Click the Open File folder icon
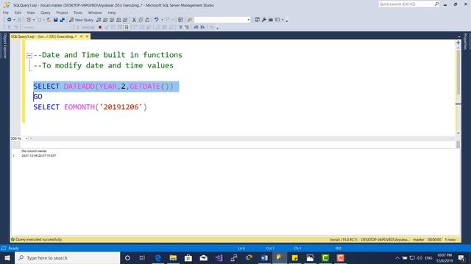This screenshot has height=264, width=471. [49, 20]
